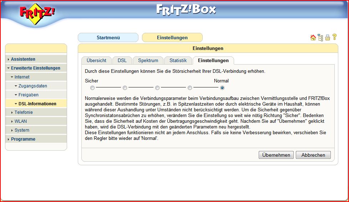Expand the System arrow
The image size is (349, 202).
(x=12, y=130)
